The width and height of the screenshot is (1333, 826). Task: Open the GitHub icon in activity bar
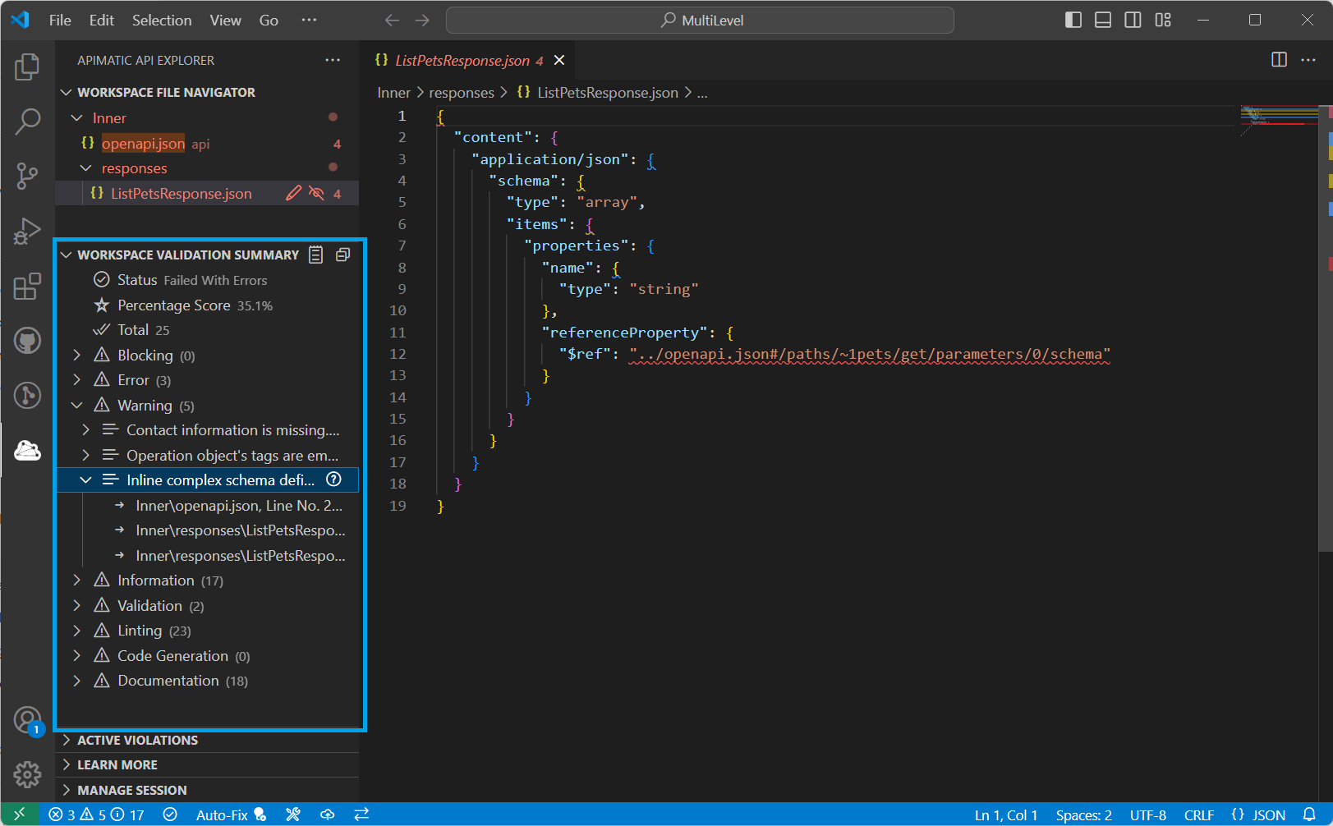click(27, 340)
